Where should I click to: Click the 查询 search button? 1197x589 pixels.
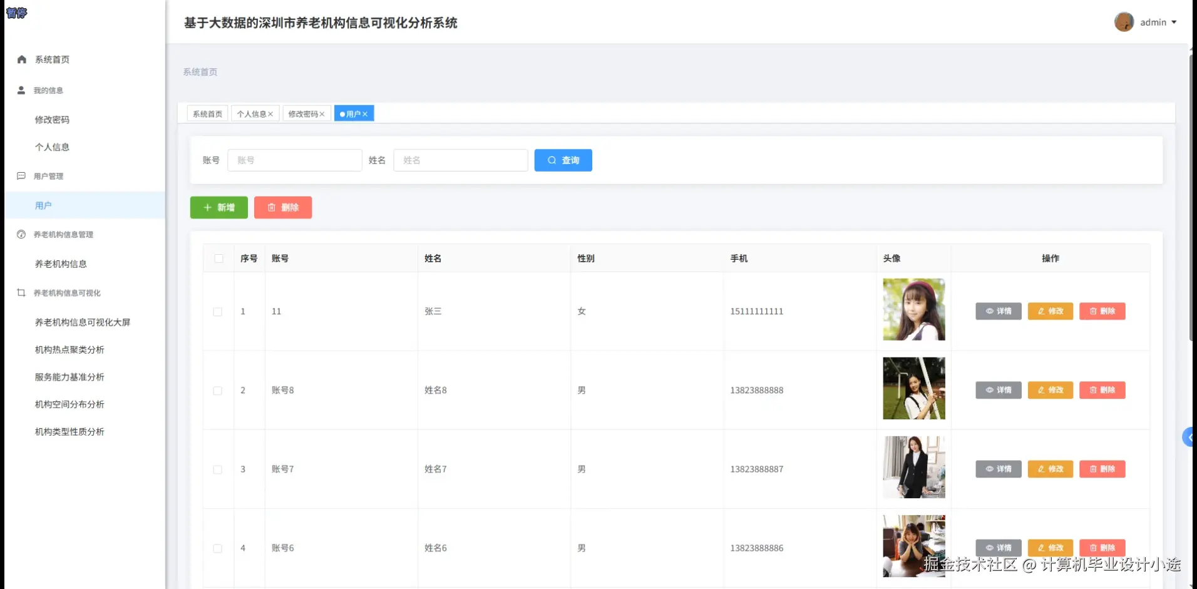[562, 160]
